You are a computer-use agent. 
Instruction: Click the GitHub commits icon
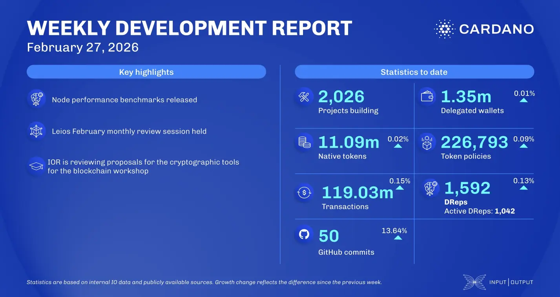(x=304, y=234)
